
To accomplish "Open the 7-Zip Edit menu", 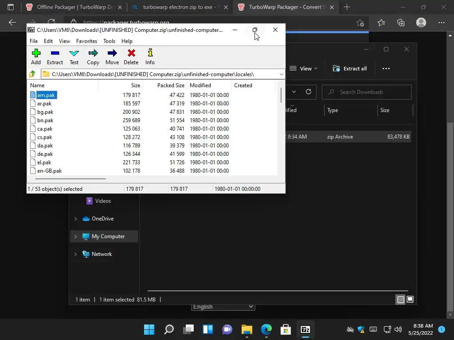I will [48, 41].
